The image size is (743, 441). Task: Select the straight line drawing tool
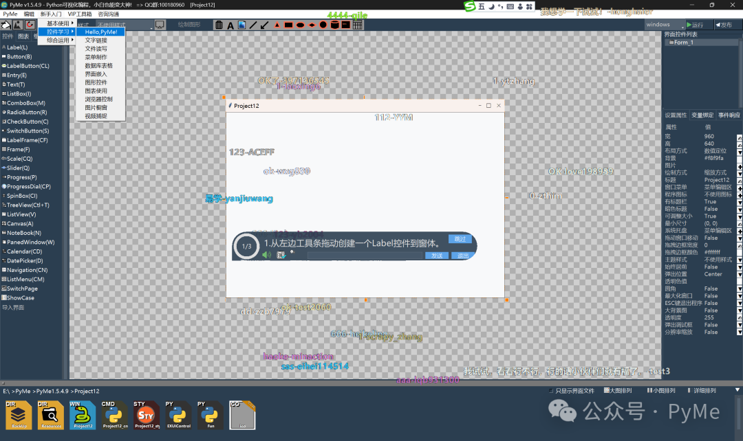point(253,25)
